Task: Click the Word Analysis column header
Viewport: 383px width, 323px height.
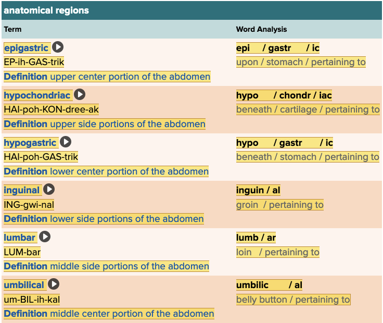Action: coord(261,29)
